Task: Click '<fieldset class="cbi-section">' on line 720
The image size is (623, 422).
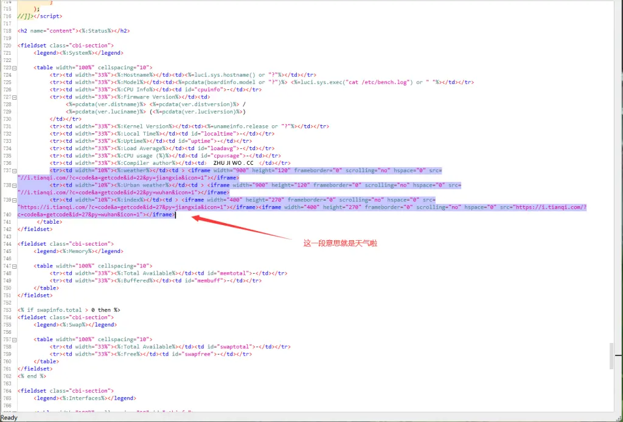Action: [66, 46]
